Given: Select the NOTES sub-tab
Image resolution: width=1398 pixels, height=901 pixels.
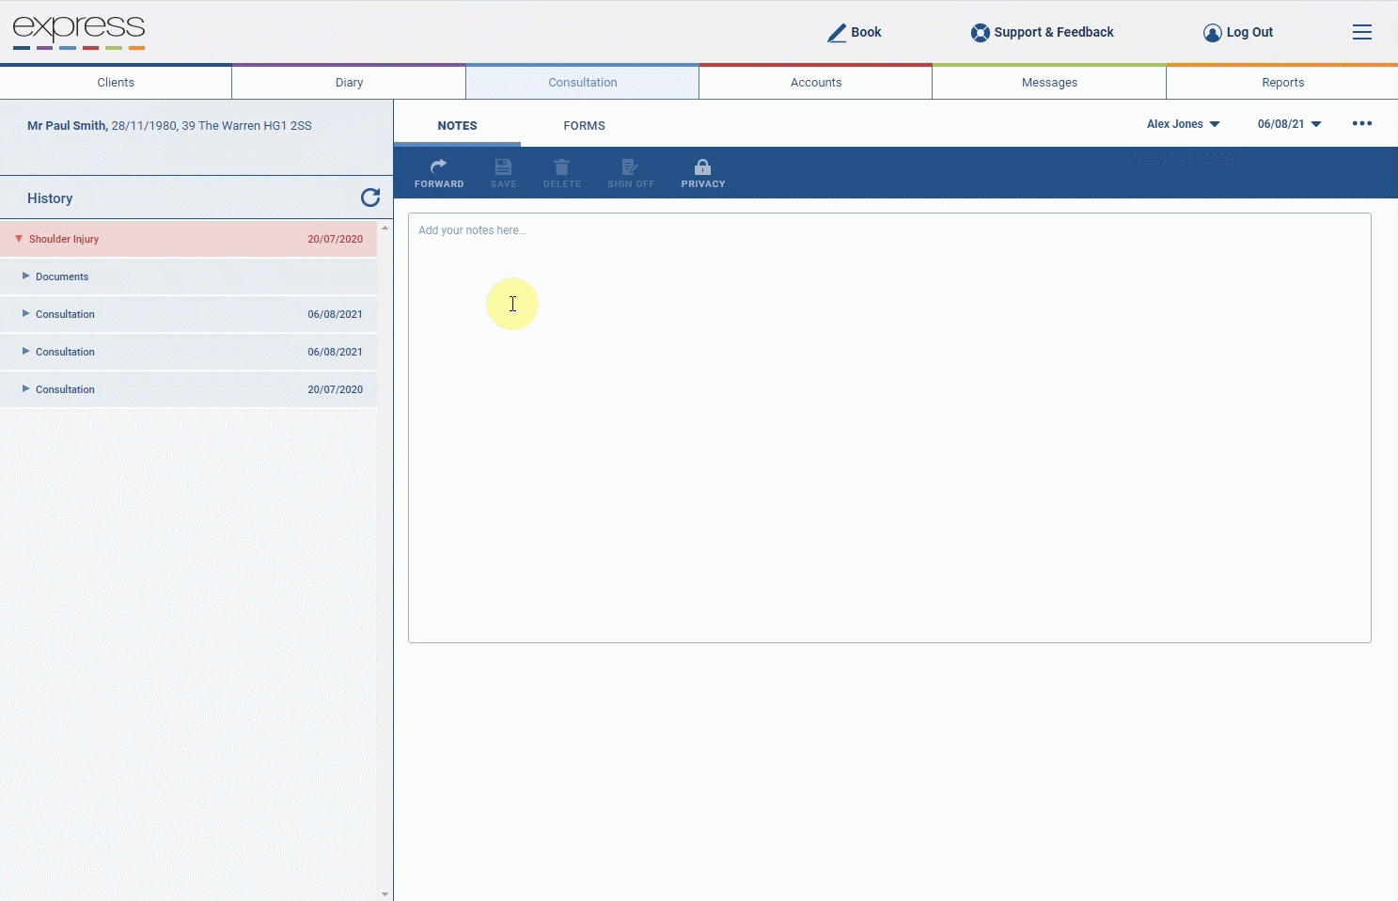Looking at the screenshot, I should [457, 125].
